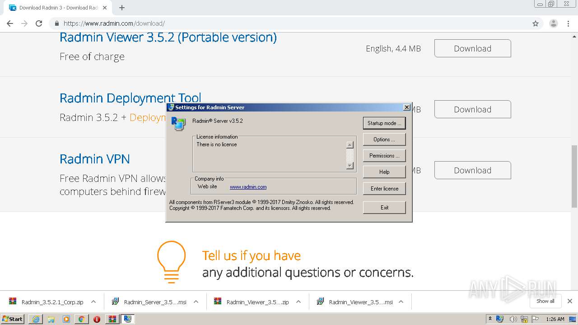Bookmark this page with star icon
This screenshot has height=325, width=578.
536,23
